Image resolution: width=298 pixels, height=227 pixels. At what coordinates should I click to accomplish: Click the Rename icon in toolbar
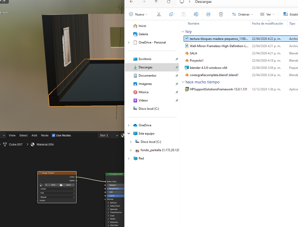pos(196,14)
